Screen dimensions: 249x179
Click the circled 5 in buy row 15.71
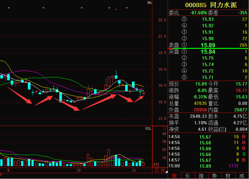184,77
